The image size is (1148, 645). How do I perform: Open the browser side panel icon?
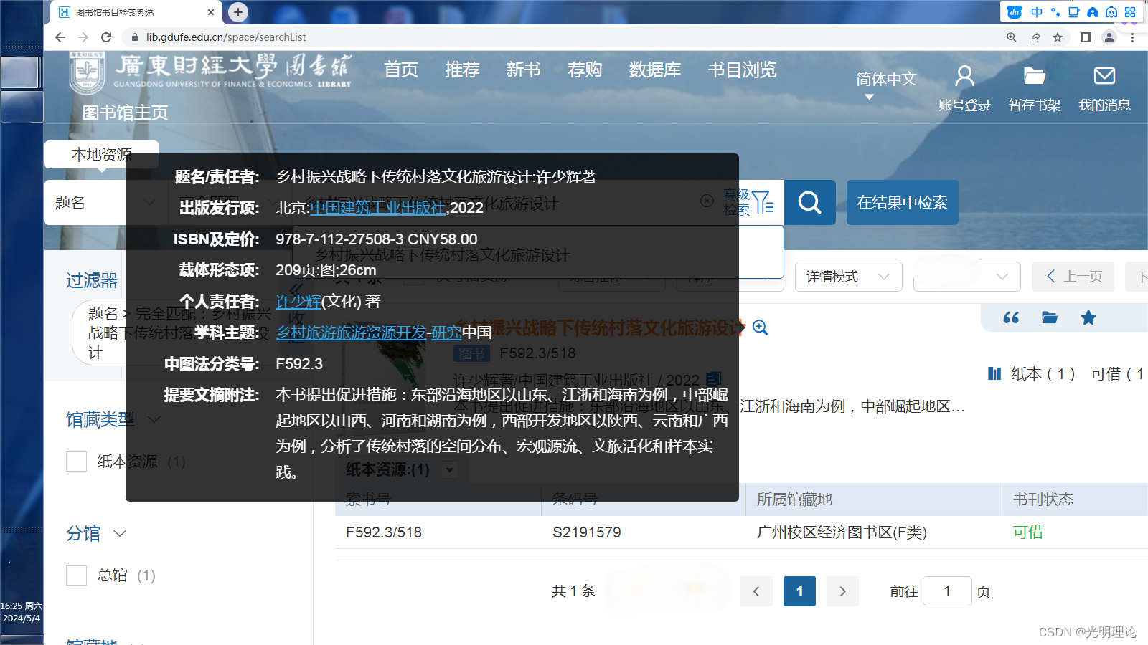tap(1086, 37)
